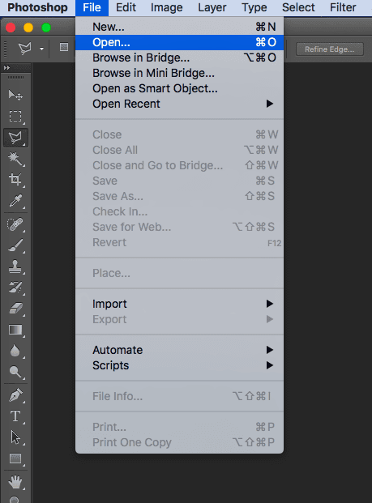
Task: Select the Horizontal Type tool
Action: [x=15, y=416]
